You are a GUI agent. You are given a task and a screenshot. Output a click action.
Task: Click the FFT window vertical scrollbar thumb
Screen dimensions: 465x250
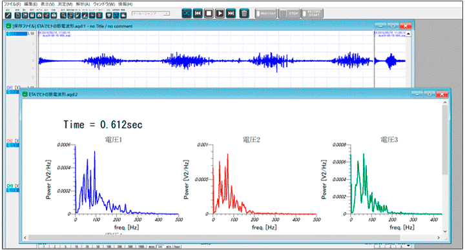click(445, 140)
